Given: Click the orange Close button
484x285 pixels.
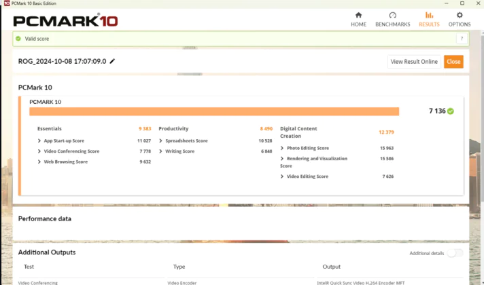Looking at the screenshot, I should click(x=453, y=62).
